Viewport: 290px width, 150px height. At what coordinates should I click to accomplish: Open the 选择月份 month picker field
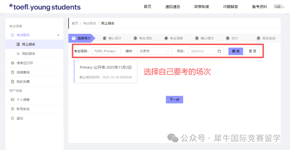tap(206, 51)
